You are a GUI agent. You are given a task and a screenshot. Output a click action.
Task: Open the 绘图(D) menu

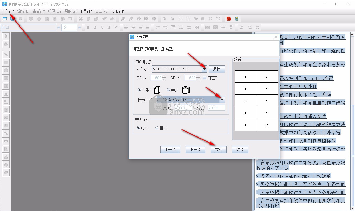coord(55,11)
